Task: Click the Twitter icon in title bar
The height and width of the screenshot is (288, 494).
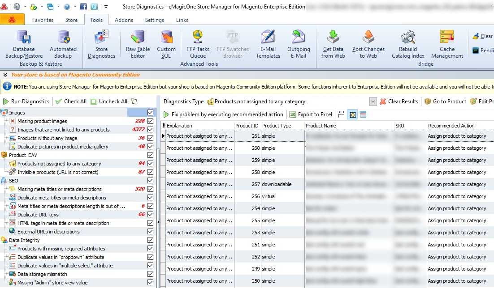Action: pos(94,7)
